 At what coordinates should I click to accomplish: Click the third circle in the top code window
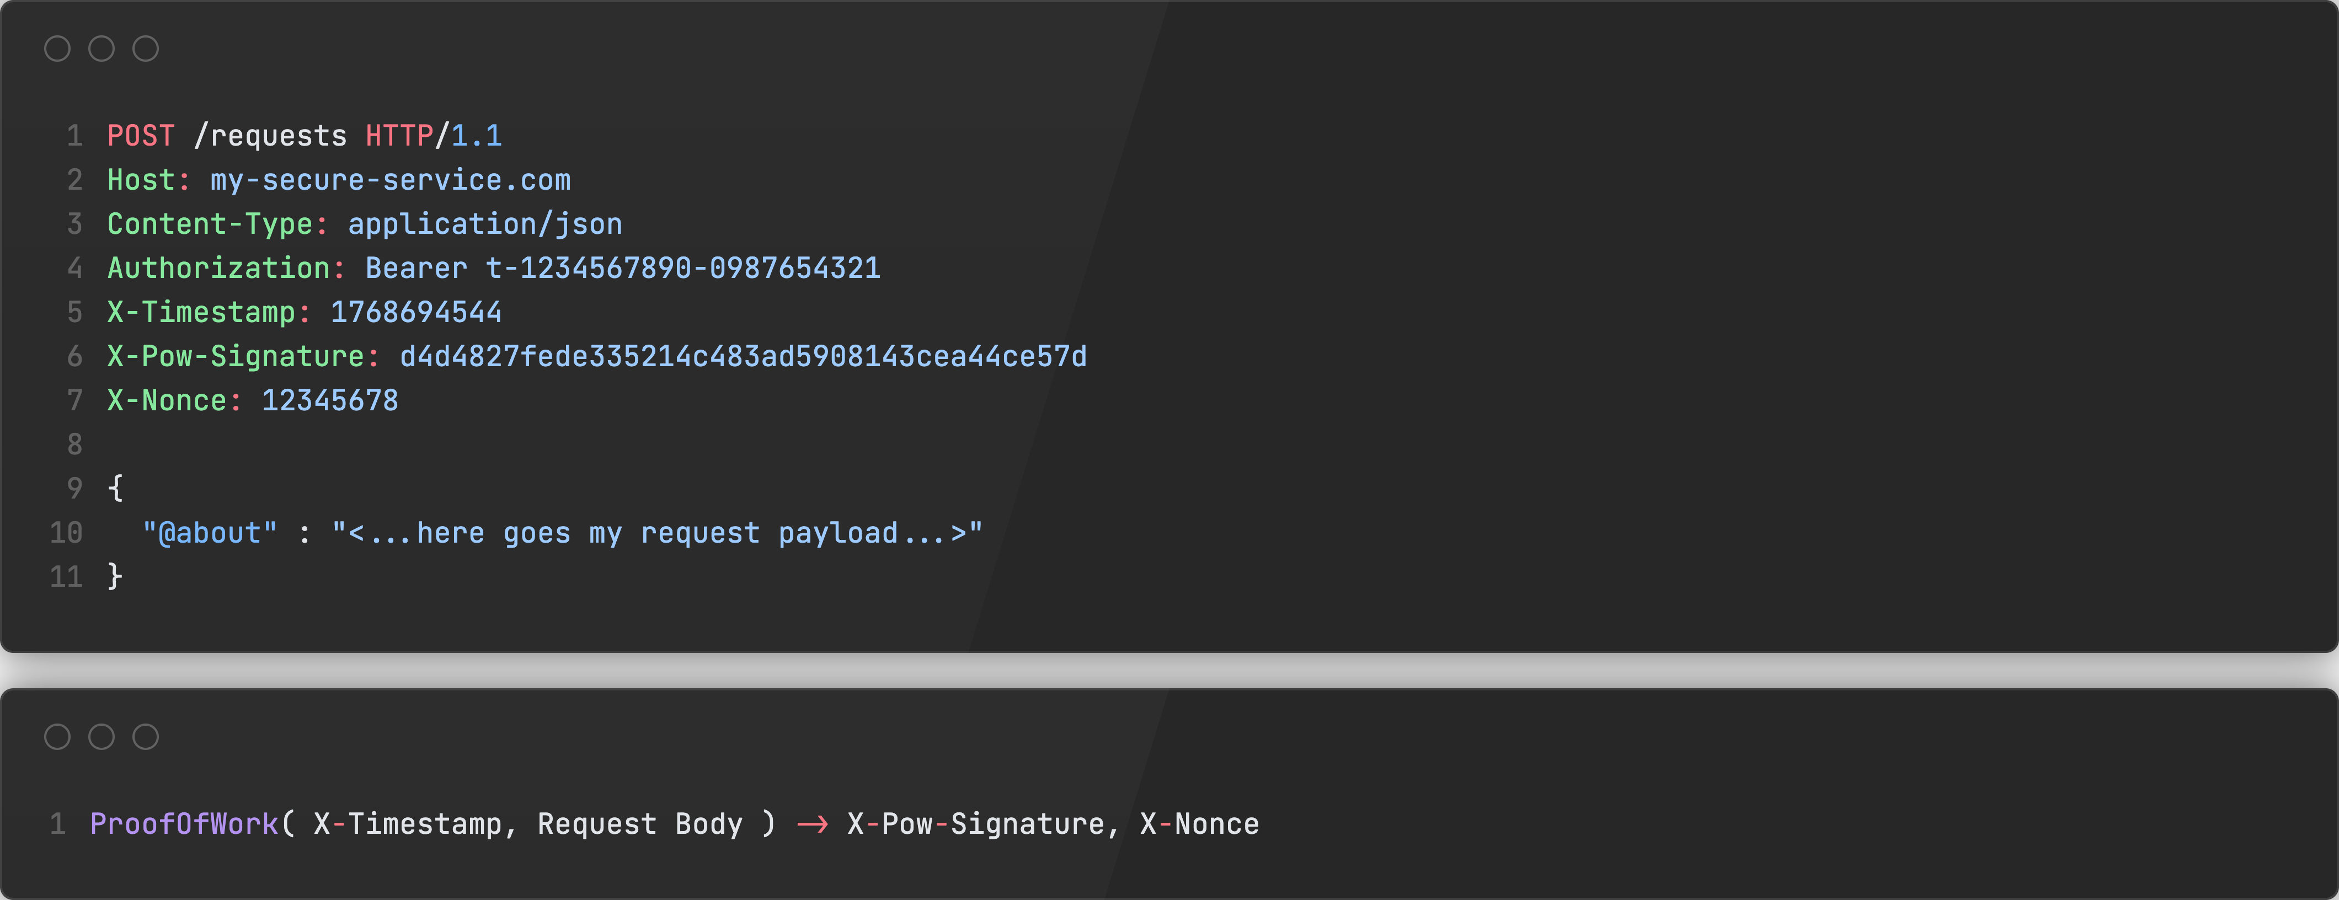point(145,49)
